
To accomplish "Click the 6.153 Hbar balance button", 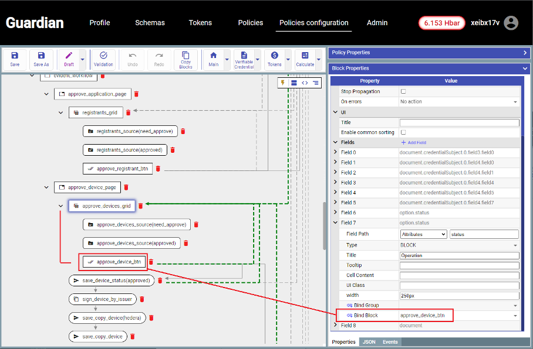I will (441, 23).
